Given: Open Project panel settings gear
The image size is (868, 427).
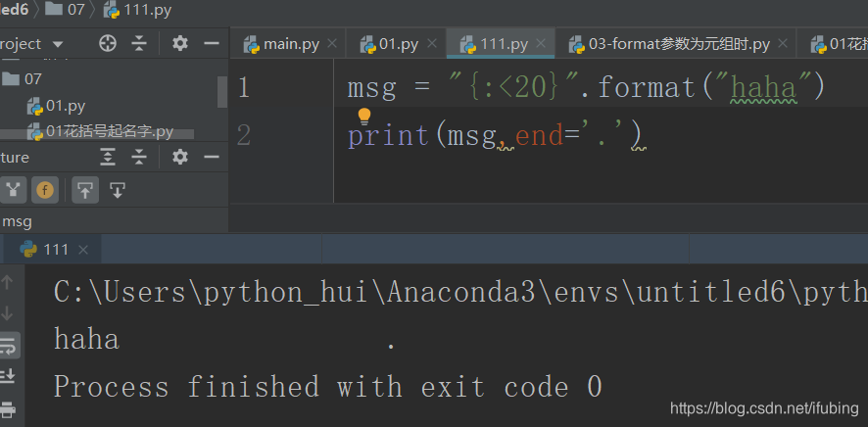Looking at the screenshot, I should tap(180, 43).
